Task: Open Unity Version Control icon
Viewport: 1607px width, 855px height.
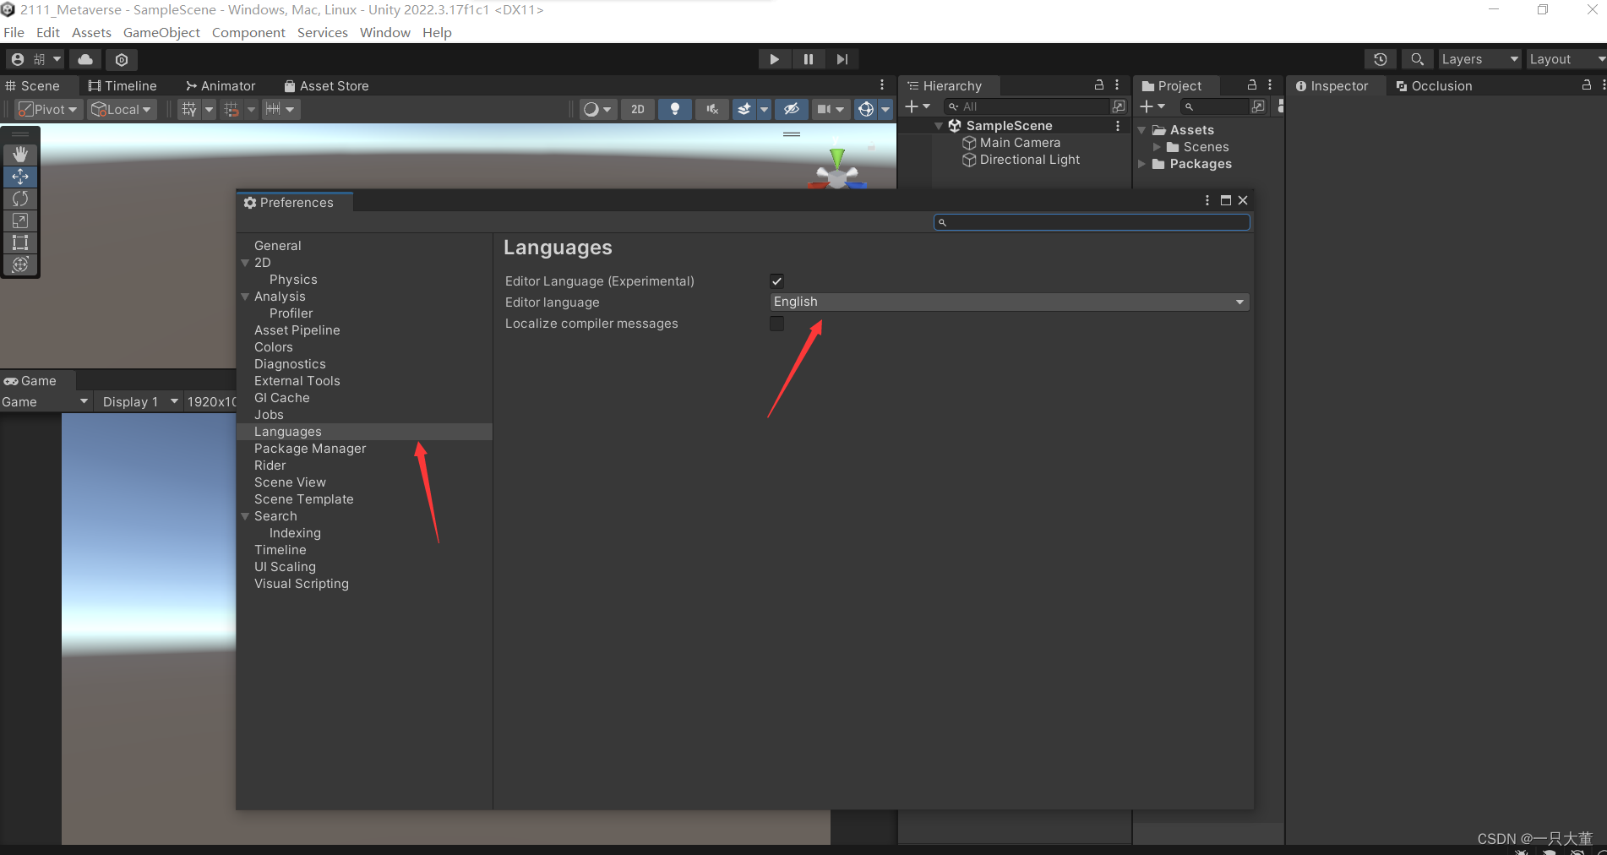Action: tap(122, 59)
